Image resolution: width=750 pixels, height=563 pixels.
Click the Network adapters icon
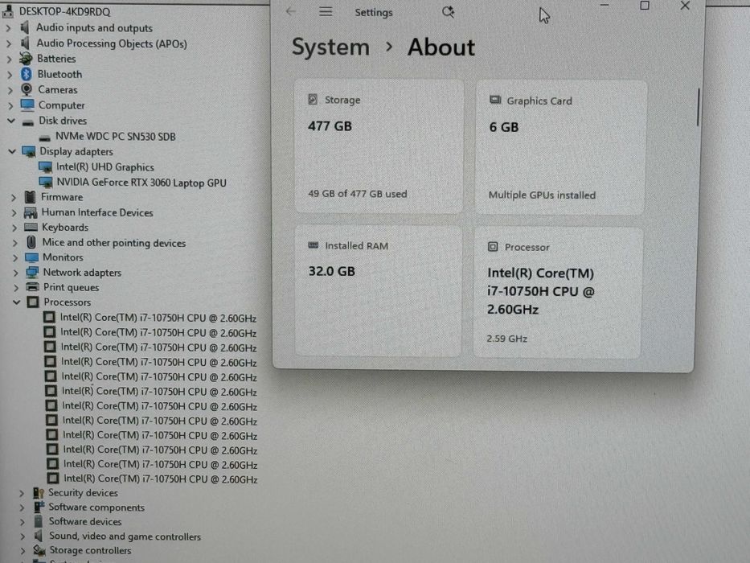click(32, 273)
